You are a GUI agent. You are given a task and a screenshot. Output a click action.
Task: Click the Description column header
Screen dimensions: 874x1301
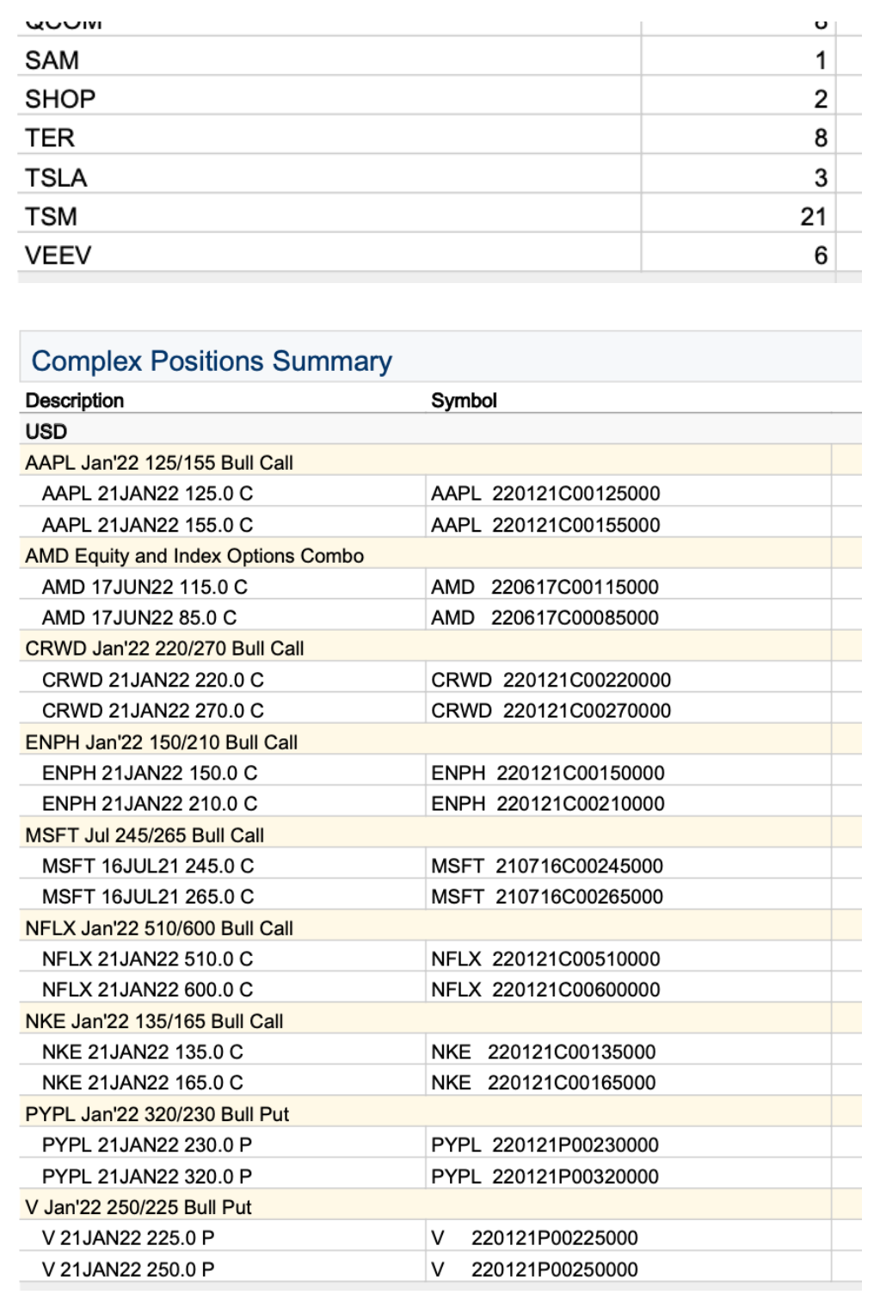click(75, 401)
